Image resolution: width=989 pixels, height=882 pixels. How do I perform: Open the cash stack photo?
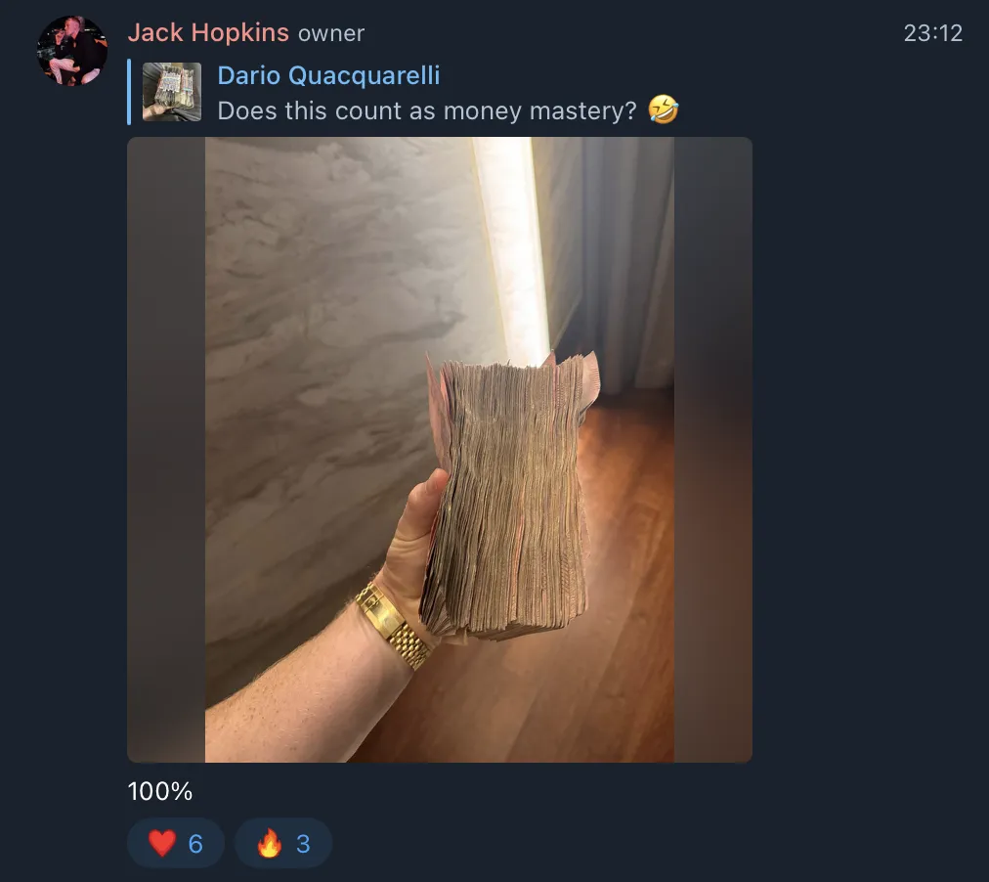pos(440,450)
